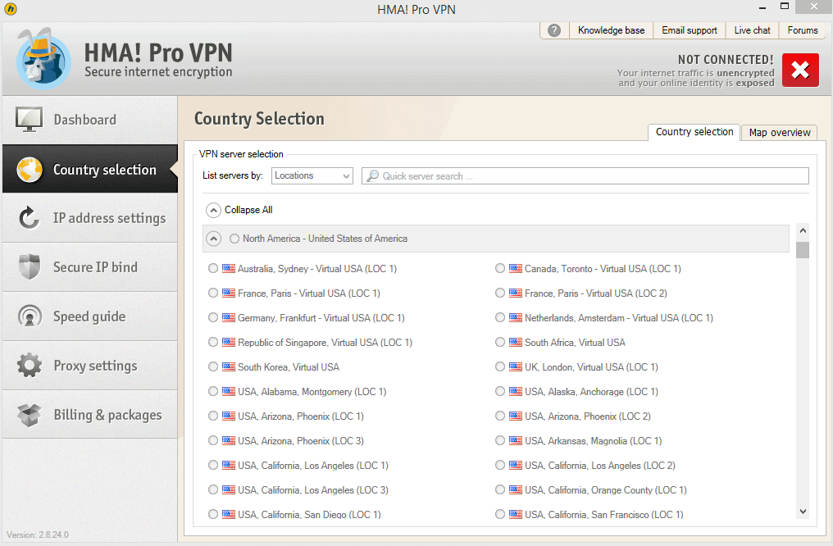Select USA, California, San Francisco (LOC 1)

coord(500,514)
